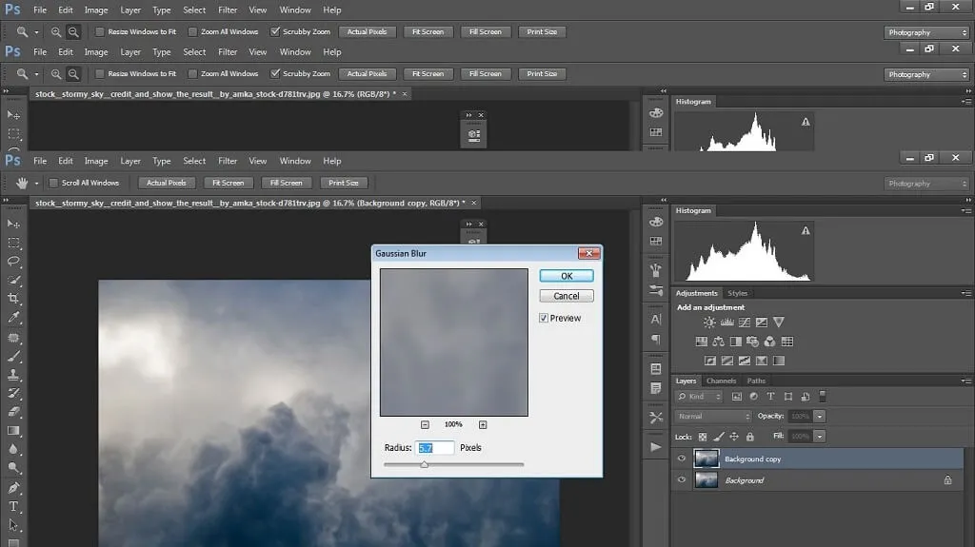Add a Brightness/Contrast adjustment
The height and width of the screenshot is (547, 975).
709,322
